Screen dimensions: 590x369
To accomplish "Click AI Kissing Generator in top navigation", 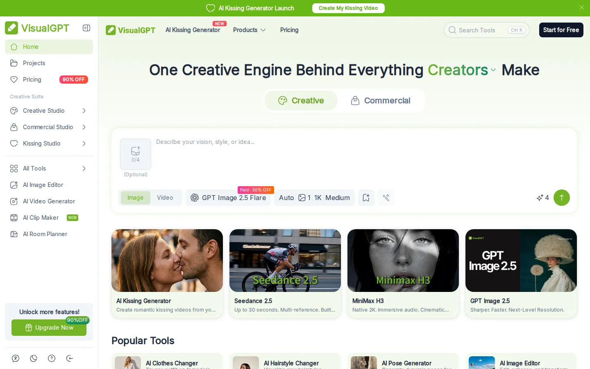I will click(193, 30).
